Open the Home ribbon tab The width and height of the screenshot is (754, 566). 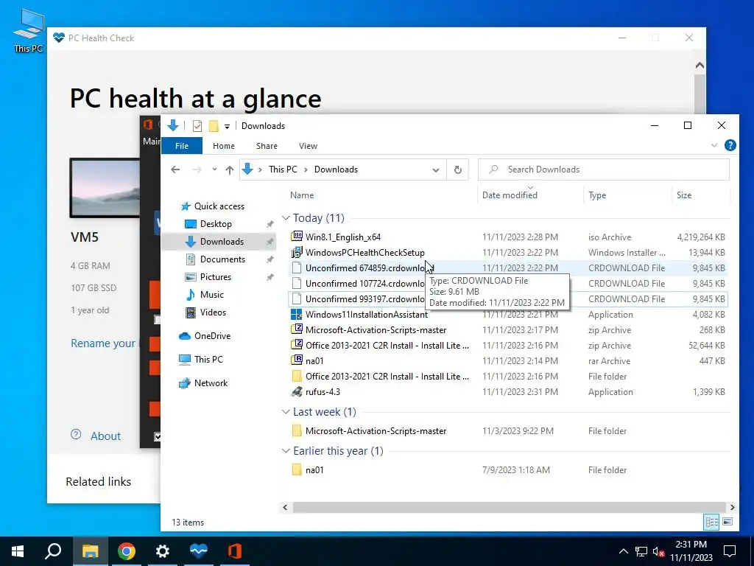click(x=224, y=146)
